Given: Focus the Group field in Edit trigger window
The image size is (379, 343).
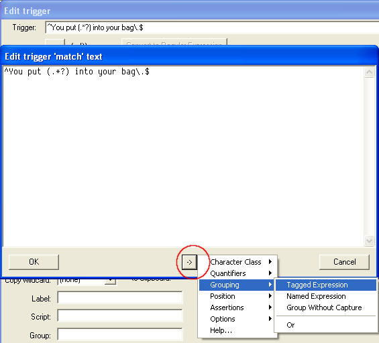Looking at the screenshot, I should coord(120,334).
